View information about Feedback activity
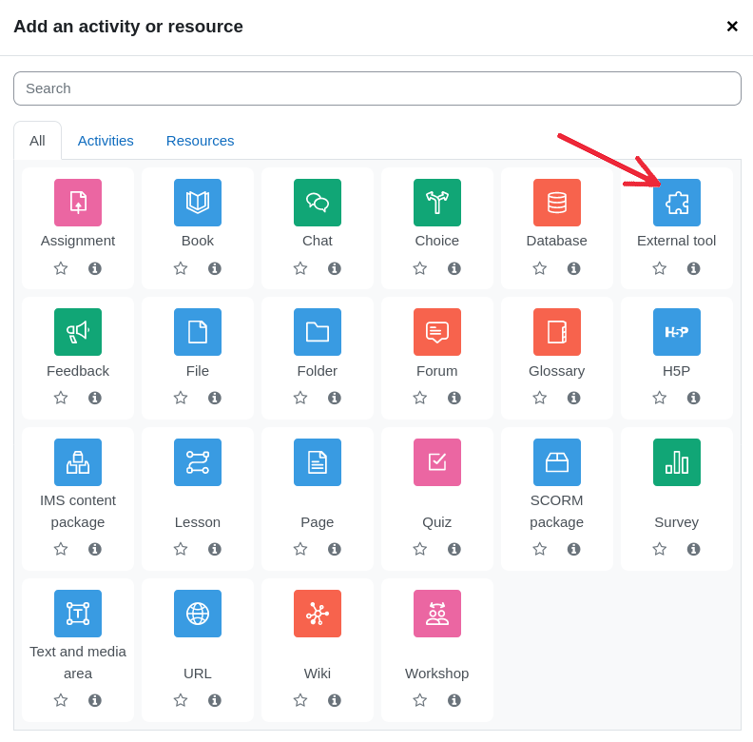Image resolution: width=753 pixels, height=742 pixels. pos(95,398)
